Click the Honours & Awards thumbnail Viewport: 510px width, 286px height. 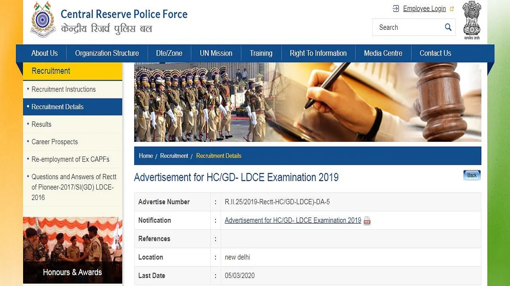(73, 250)
